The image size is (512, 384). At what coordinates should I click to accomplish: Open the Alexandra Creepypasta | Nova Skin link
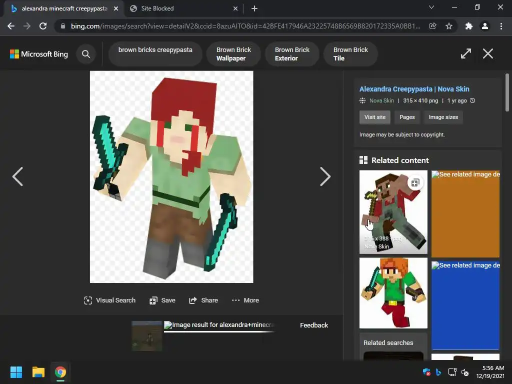click(414, 89)
